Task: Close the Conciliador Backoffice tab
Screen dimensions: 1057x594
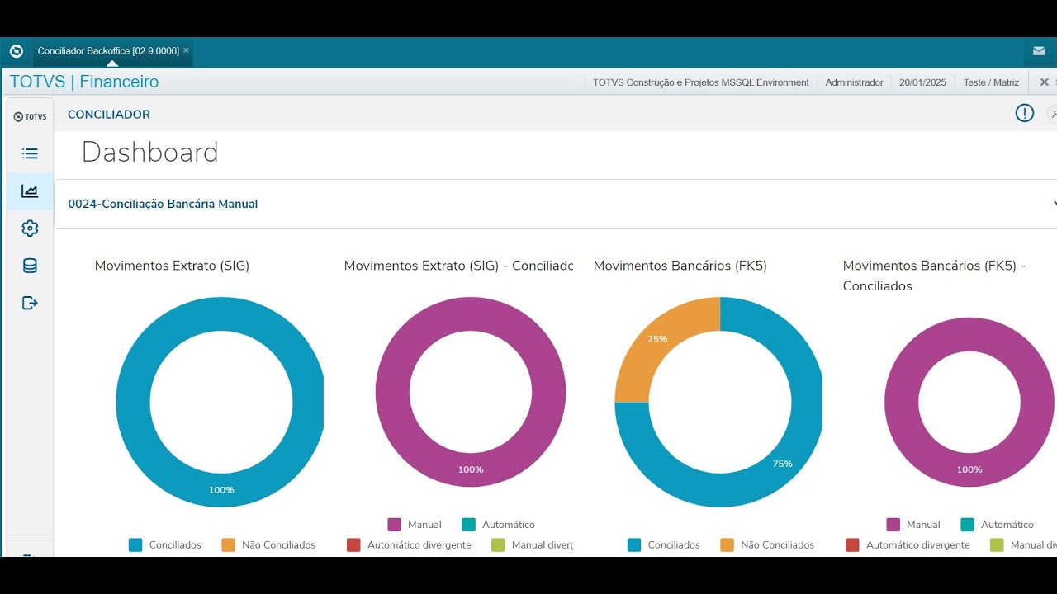Action: click(x=187, y=50)
